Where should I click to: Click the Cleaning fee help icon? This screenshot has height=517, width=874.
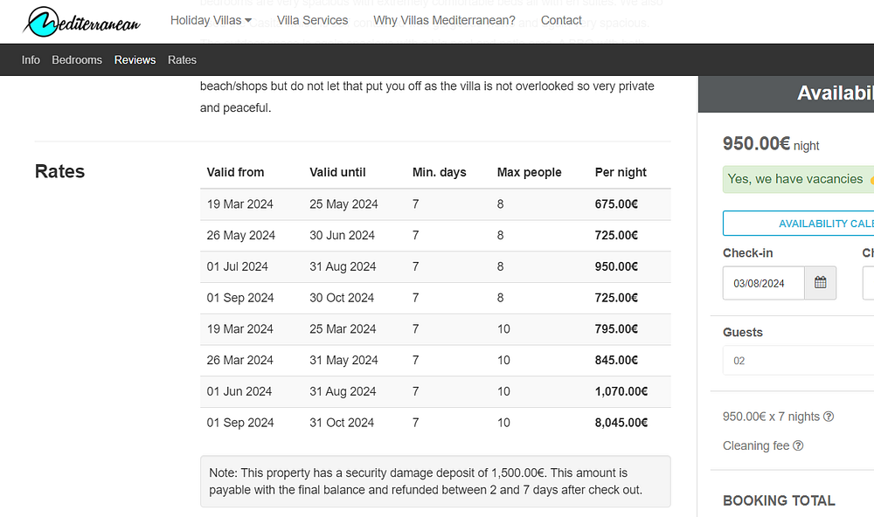click(798, 445)
